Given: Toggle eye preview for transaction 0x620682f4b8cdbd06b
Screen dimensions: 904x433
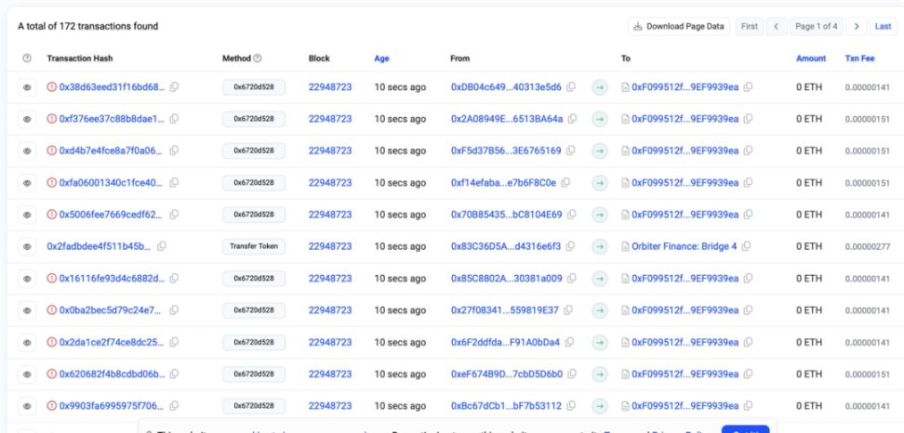Looking at the screenshot, I should point(25,372).
